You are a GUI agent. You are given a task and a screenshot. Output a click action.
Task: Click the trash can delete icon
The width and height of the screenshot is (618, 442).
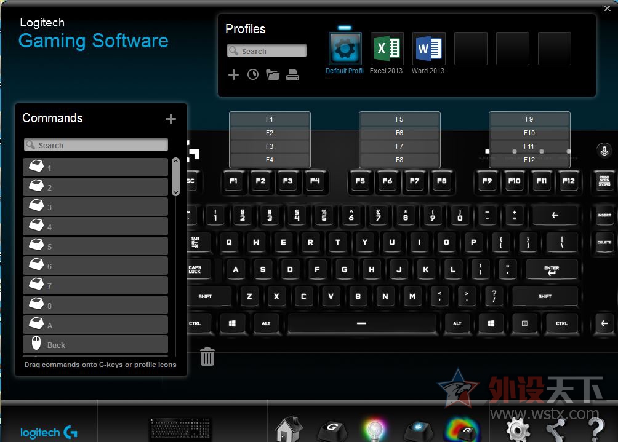207,357
